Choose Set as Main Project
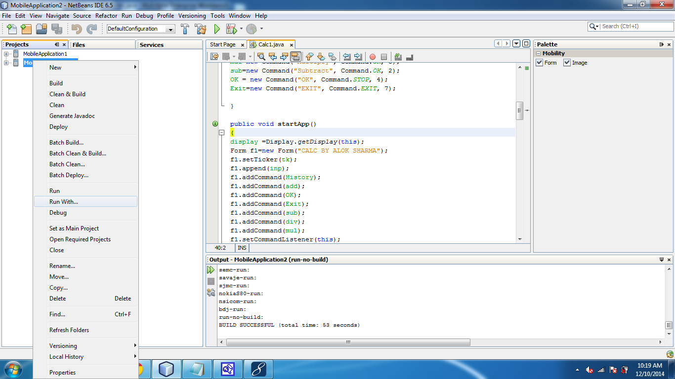This screenshot has width=675, height=379. [86, 228]
